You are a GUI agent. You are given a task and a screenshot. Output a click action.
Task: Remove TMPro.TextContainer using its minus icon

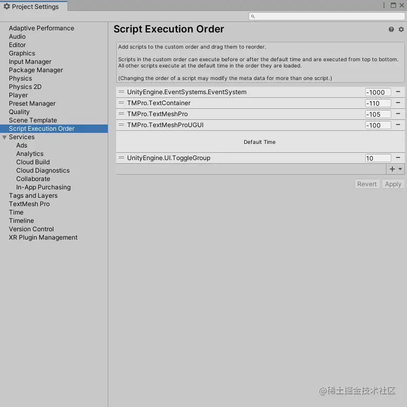[x=398, y=103]
